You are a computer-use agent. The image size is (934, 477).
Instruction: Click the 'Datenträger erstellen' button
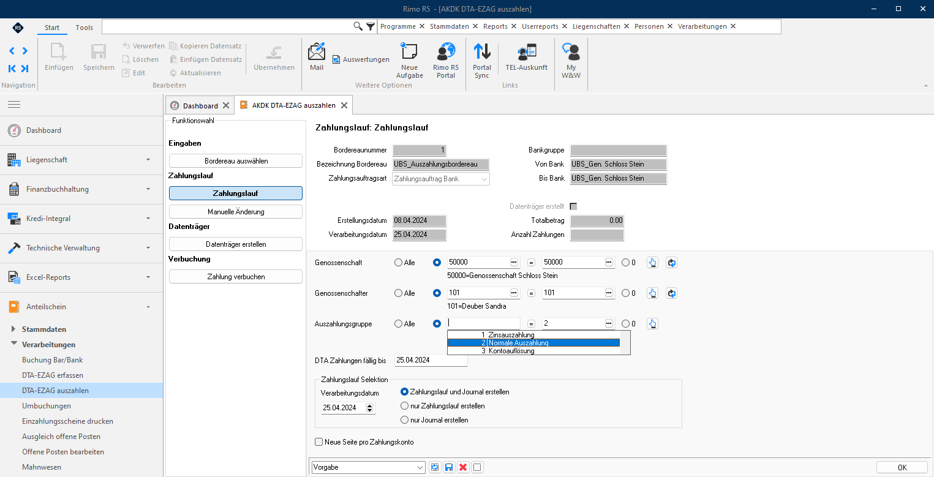tap(236, 244)
